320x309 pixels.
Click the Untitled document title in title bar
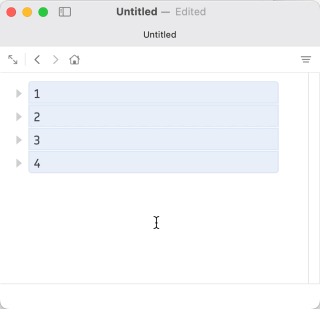click(136, 12)
